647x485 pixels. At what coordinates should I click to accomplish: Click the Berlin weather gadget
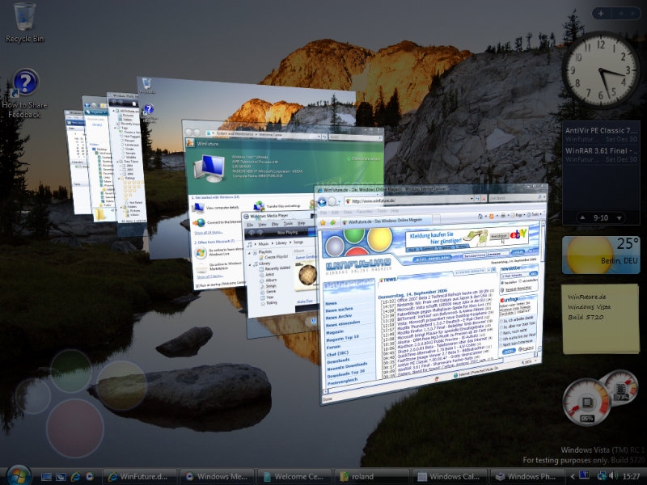[601, 255]
